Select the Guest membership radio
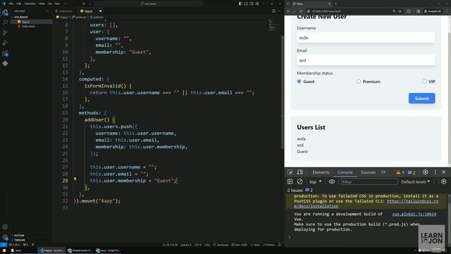 point(299,82)
